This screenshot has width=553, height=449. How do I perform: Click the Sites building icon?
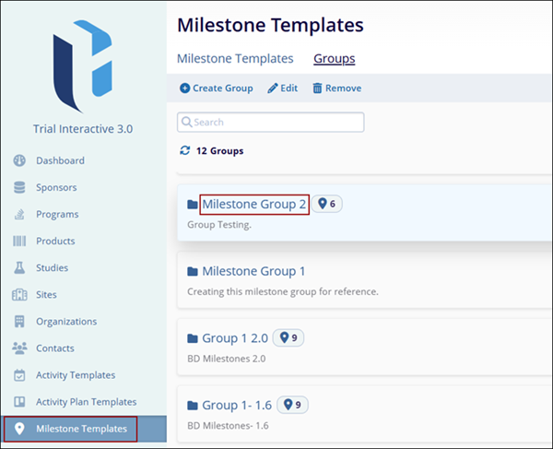click(19, 294)
